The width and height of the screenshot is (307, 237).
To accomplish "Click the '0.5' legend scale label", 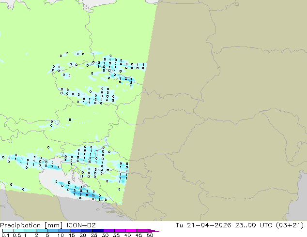I will coord(17,235).
